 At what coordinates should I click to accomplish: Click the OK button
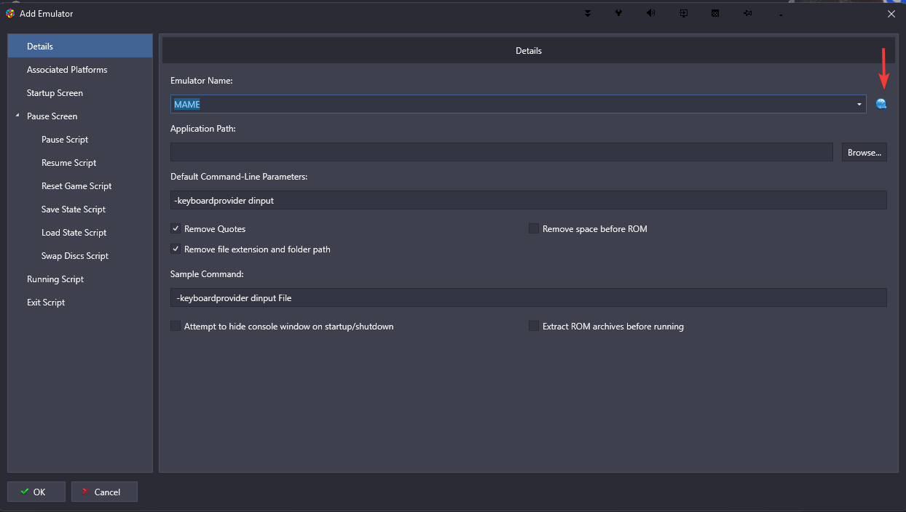point(36,492)
